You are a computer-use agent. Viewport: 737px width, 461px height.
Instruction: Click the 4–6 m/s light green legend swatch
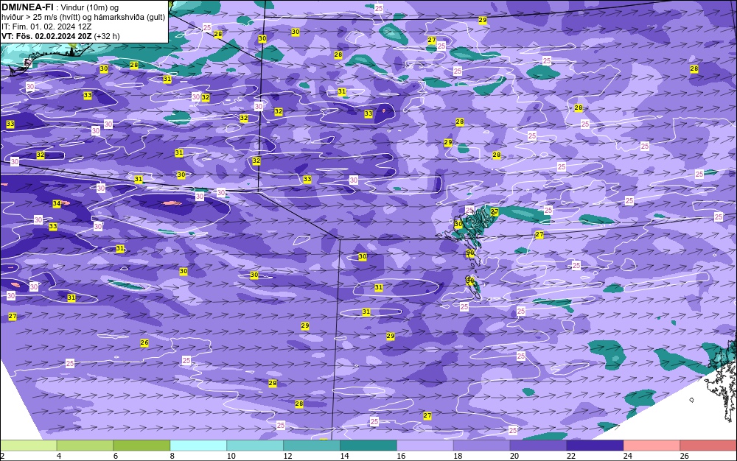tap(85, 446)
